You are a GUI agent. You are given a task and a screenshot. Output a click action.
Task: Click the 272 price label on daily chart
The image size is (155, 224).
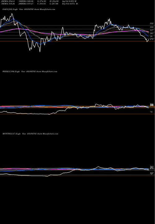point(152,39)
